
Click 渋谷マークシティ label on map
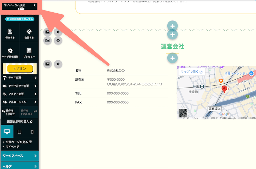coord(236,74)
